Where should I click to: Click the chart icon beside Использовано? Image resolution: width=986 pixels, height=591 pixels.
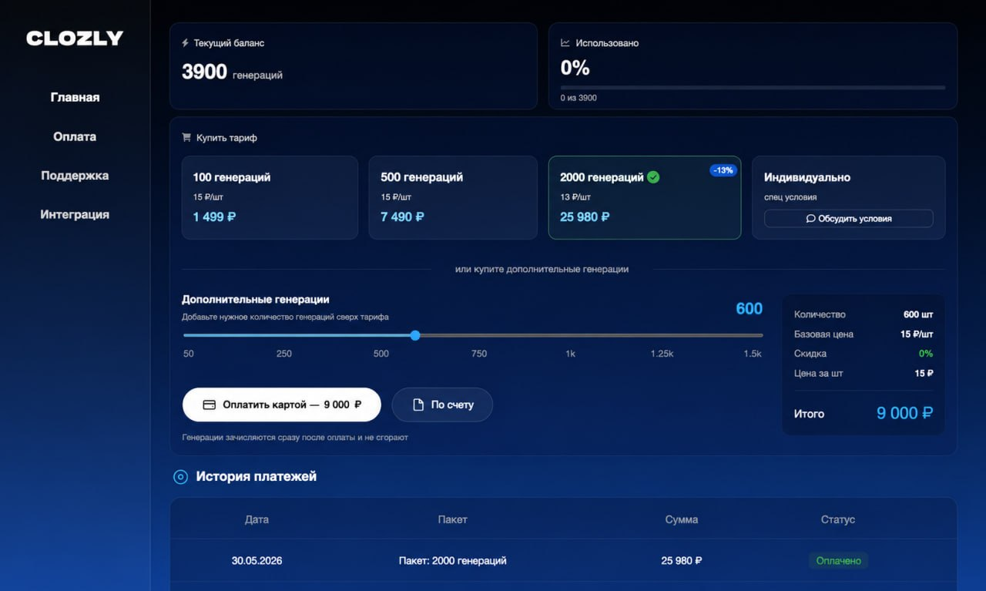point(565,43)
